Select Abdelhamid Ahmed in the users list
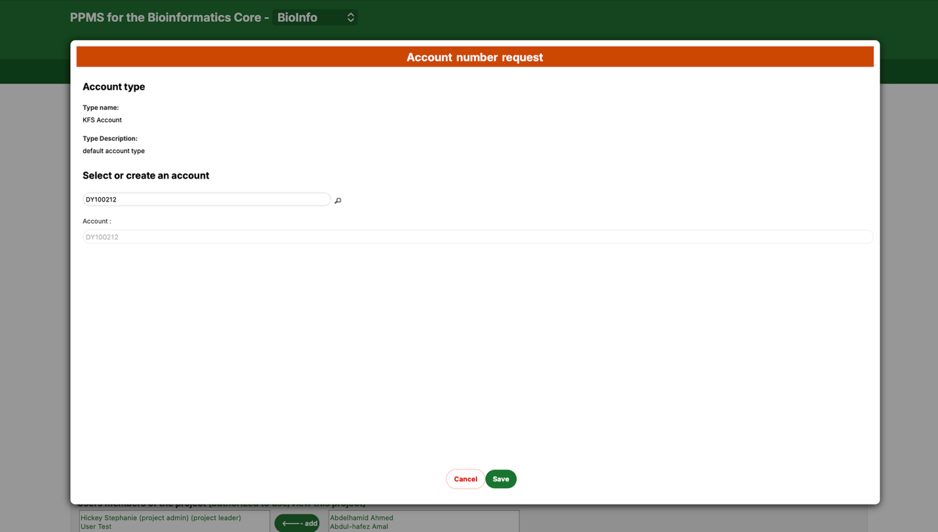The height and width of the screenshot is (532, 938). coord(362,518)
